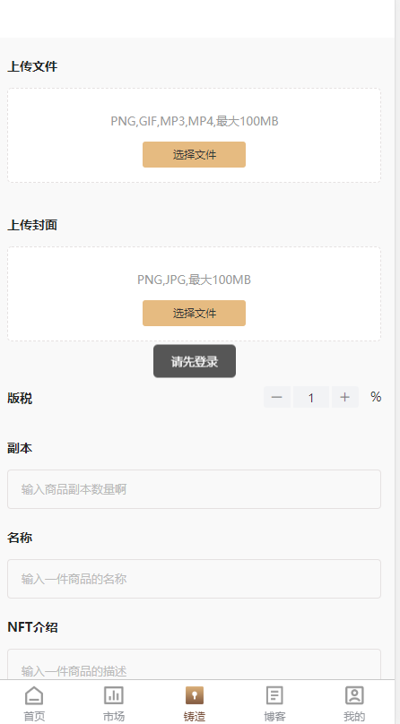Increase royalty with the plus icon

tap(345, 397)
